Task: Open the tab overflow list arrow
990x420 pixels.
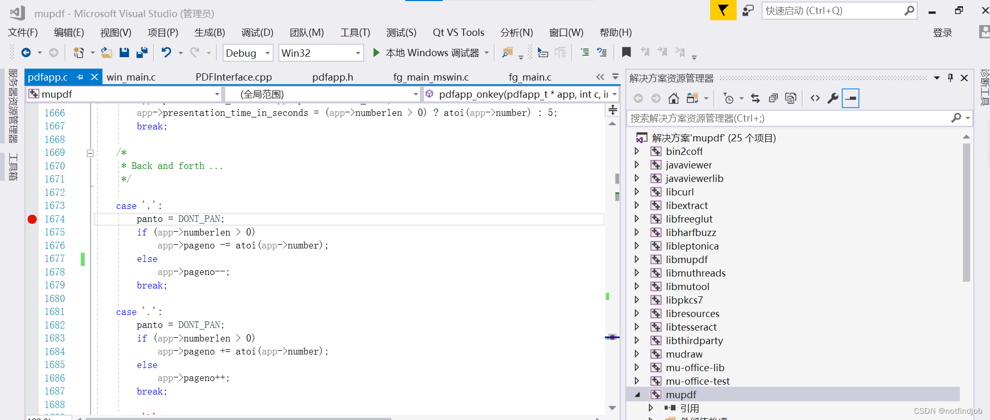Action: [x=615, y=77]
